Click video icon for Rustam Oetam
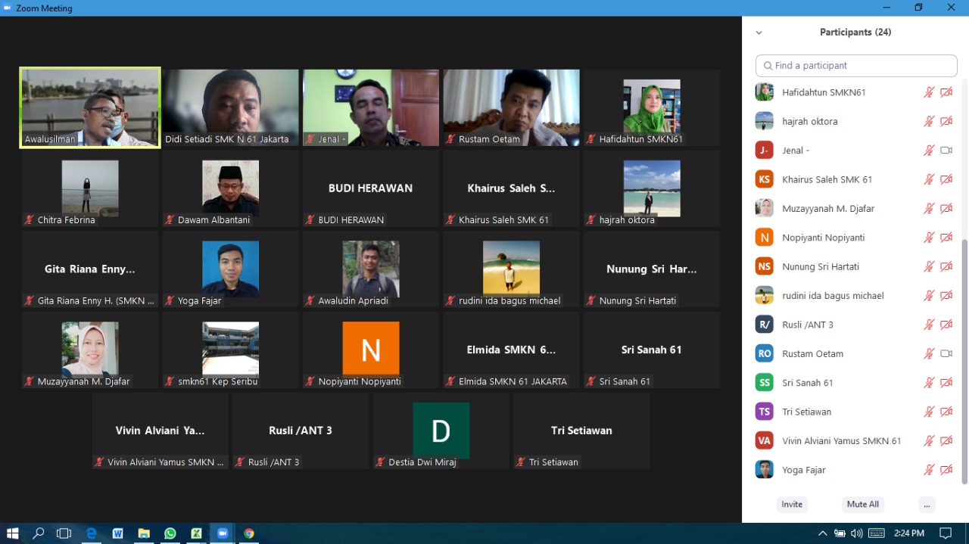This screenshot has height=544, width=969. click(946, 354)
